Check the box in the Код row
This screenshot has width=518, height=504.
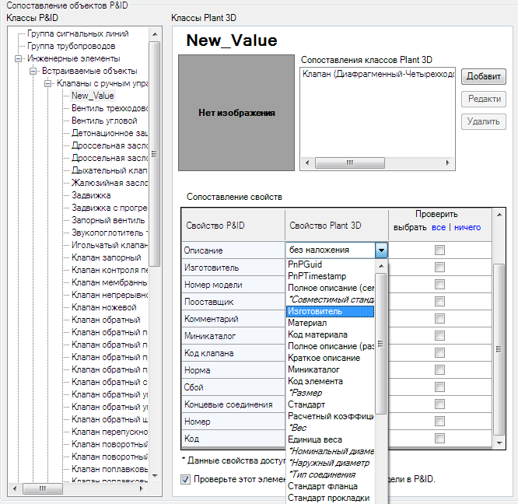point(439,439)
